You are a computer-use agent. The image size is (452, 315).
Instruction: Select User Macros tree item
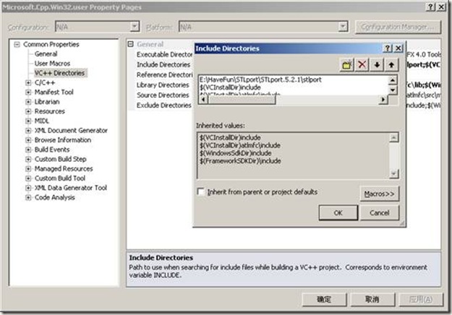click(x=52, y=64)
